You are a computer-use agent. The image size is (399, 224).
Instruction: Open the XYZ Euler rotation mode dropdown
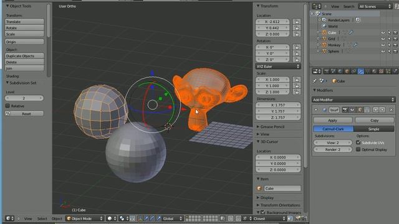coord(278,67)
